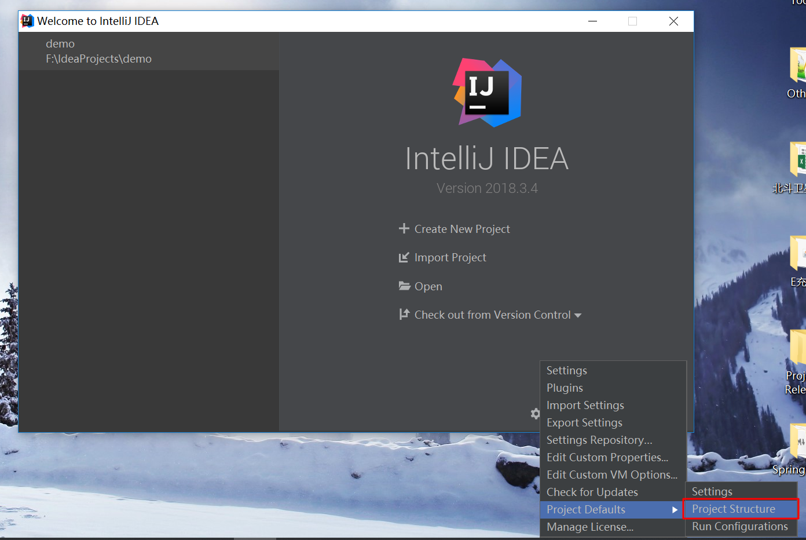Click the Open link

coord(428,286)
